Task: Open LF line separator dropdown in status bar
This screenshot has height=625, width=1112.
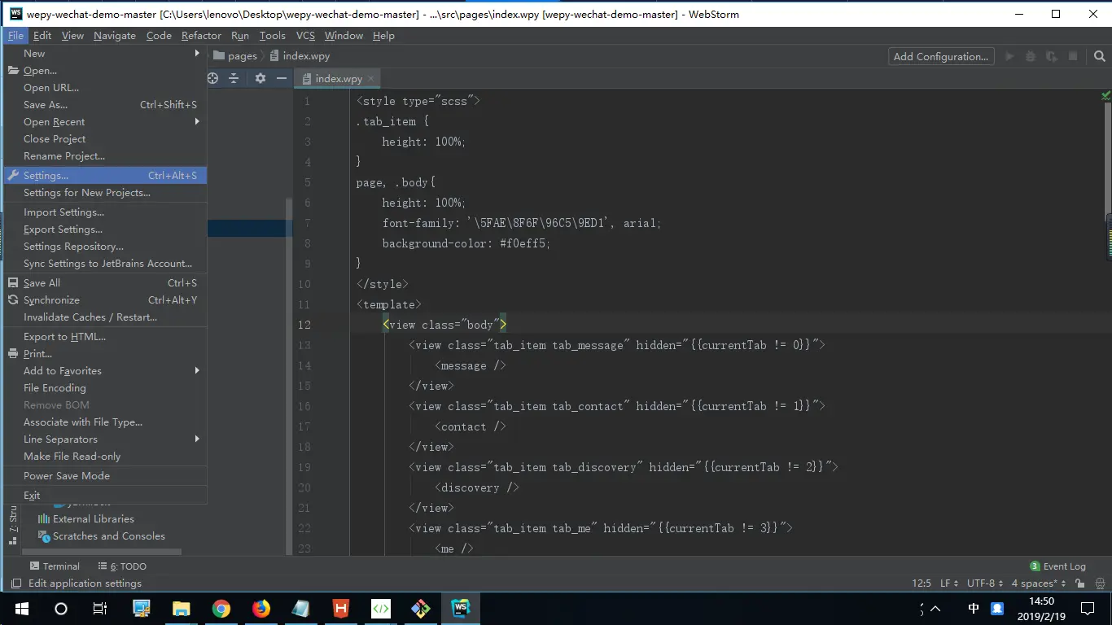Action: (949, 583)
